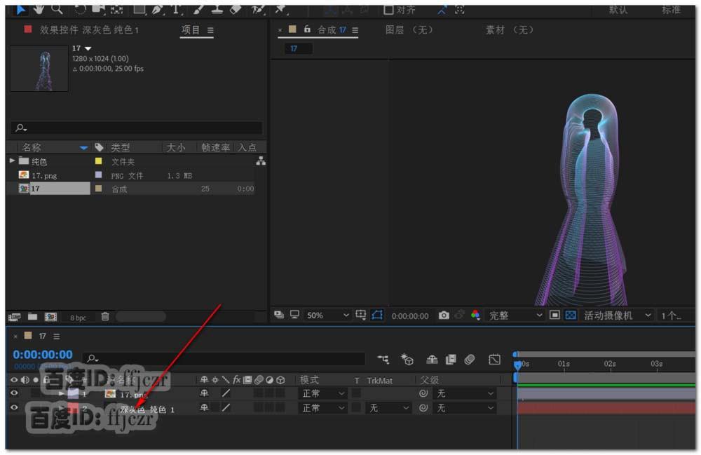
Task: Click the 0:00:00:00 timeline timecode
Action: 43,355
